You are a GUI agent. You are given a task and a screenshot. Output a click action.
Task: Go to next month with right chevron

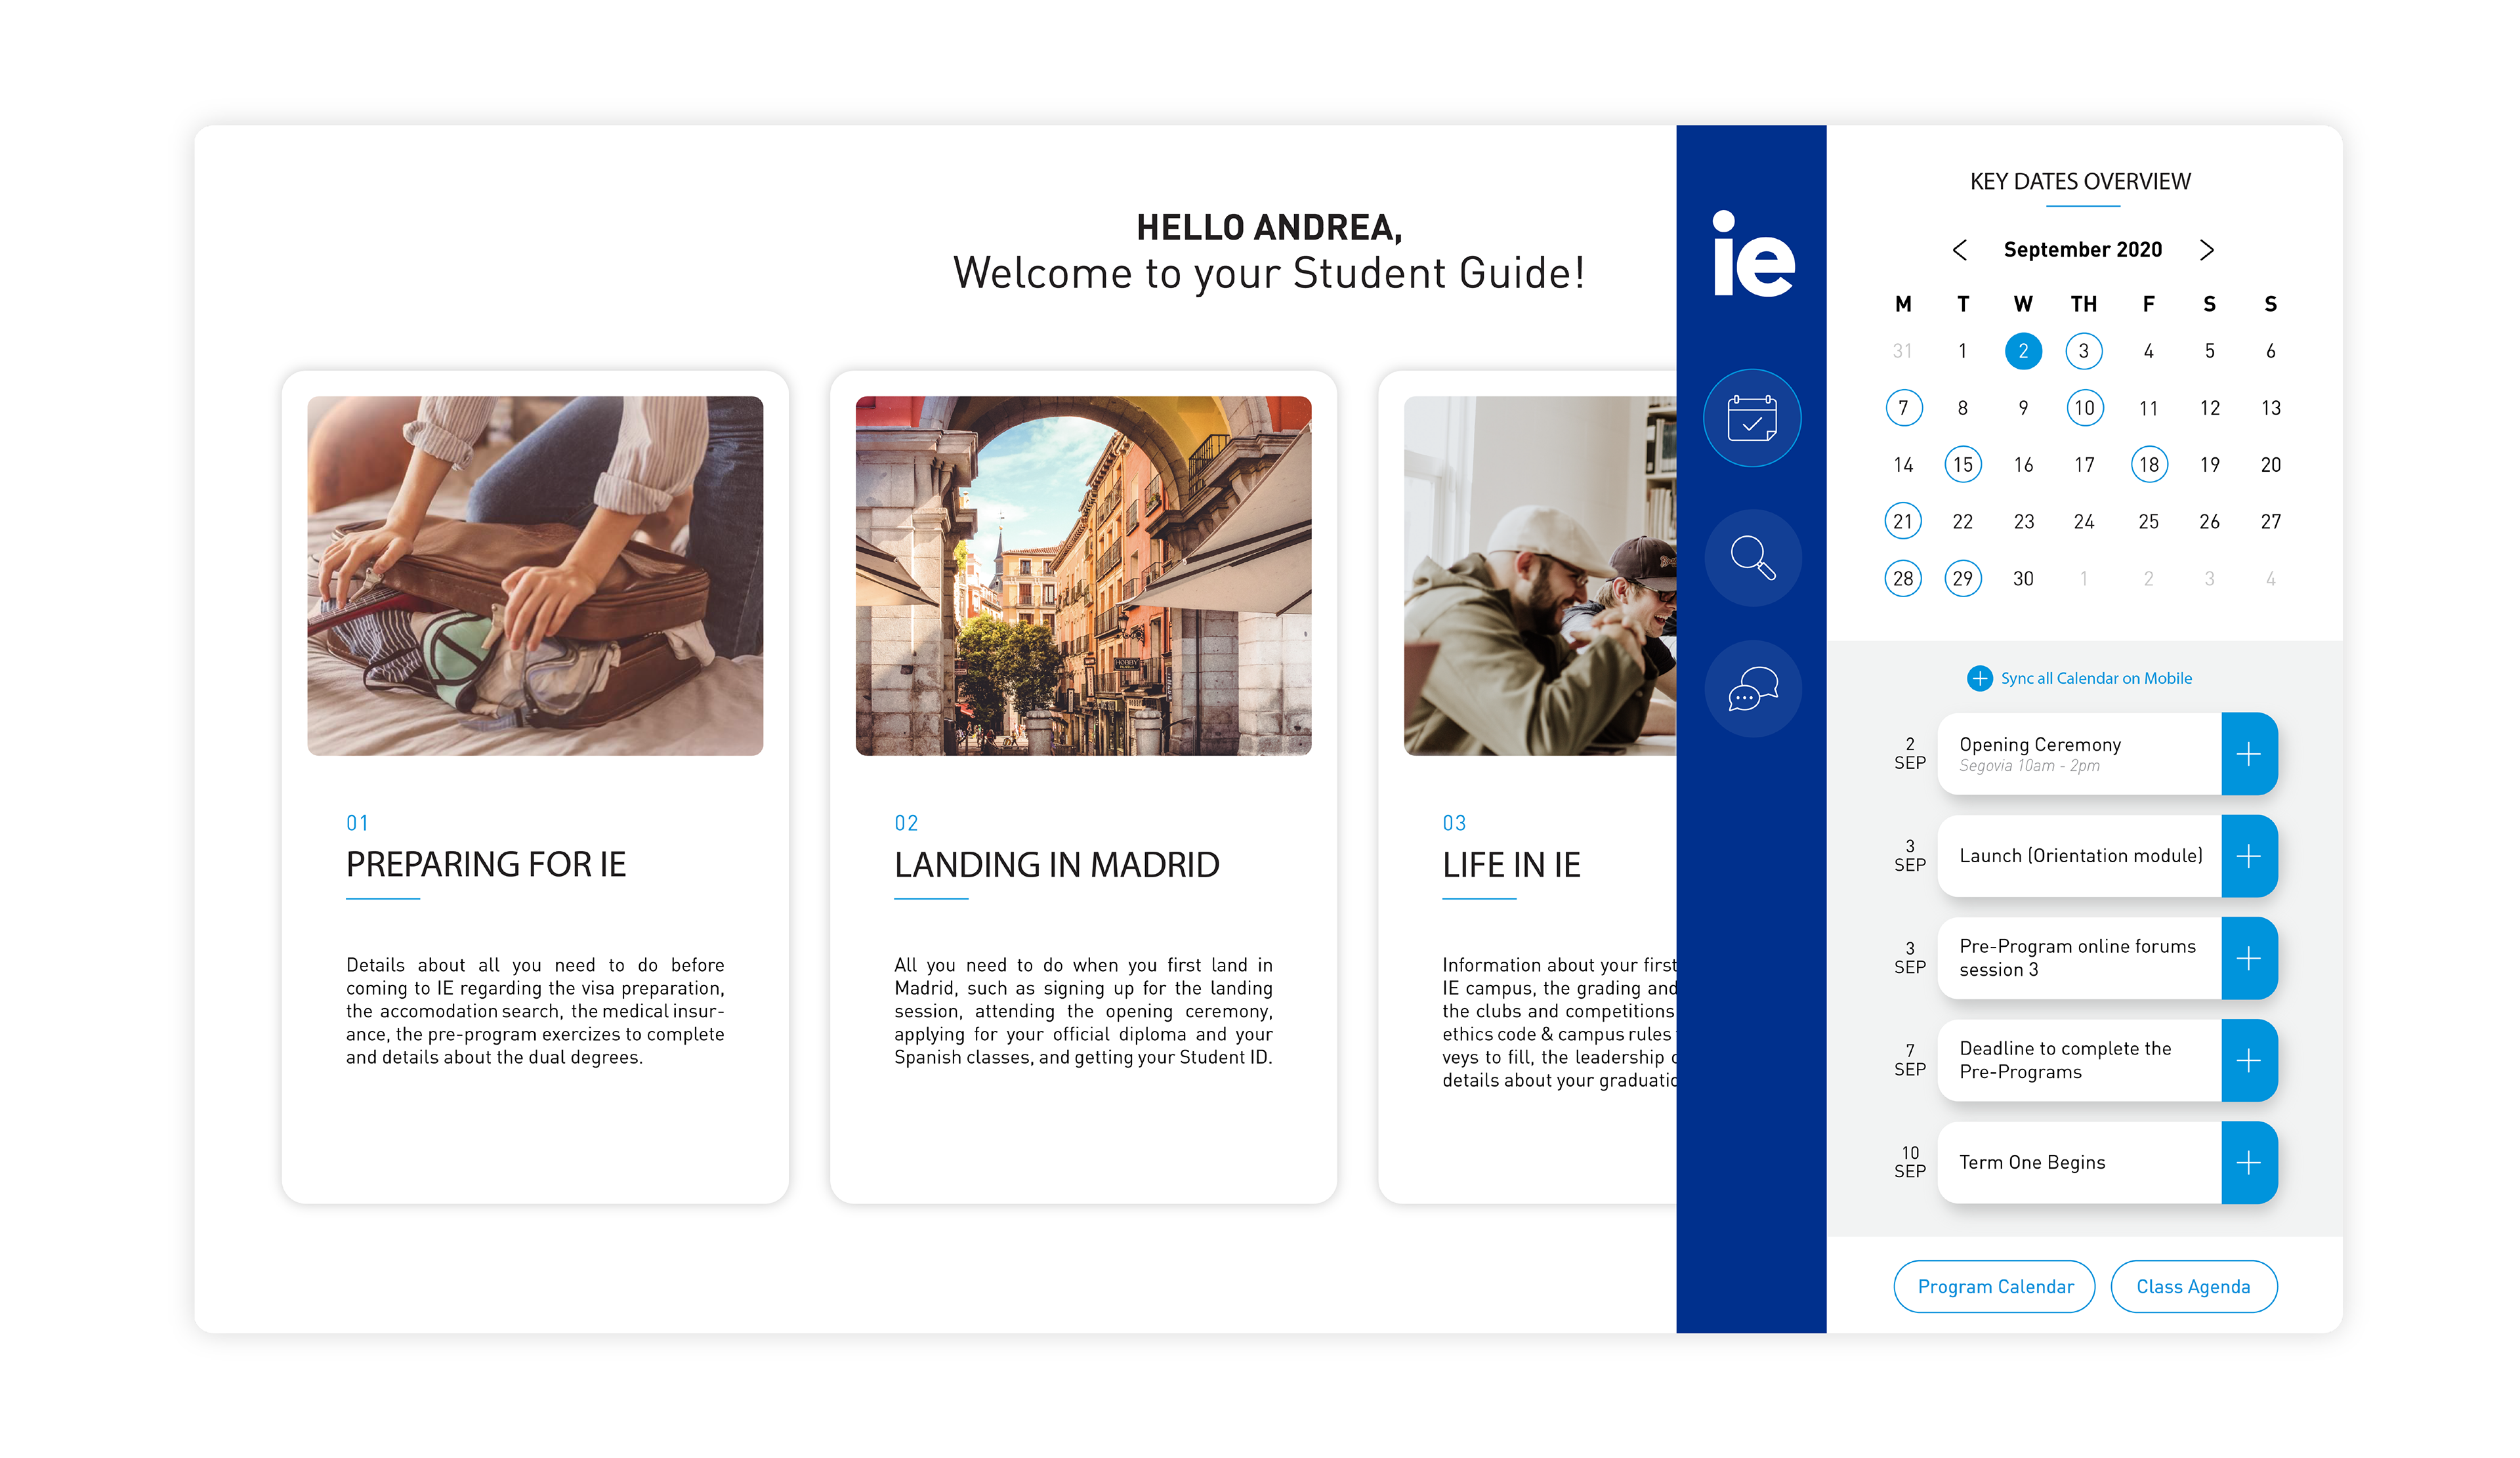(2206, 249)
